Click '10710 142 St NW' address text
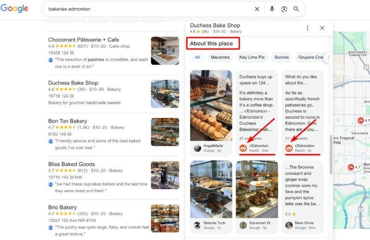Screen dimensions: 370x240 65,177
